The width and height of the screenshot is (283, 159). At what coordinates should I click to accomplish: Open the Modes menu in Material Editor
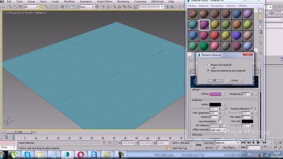coord(191,6)
